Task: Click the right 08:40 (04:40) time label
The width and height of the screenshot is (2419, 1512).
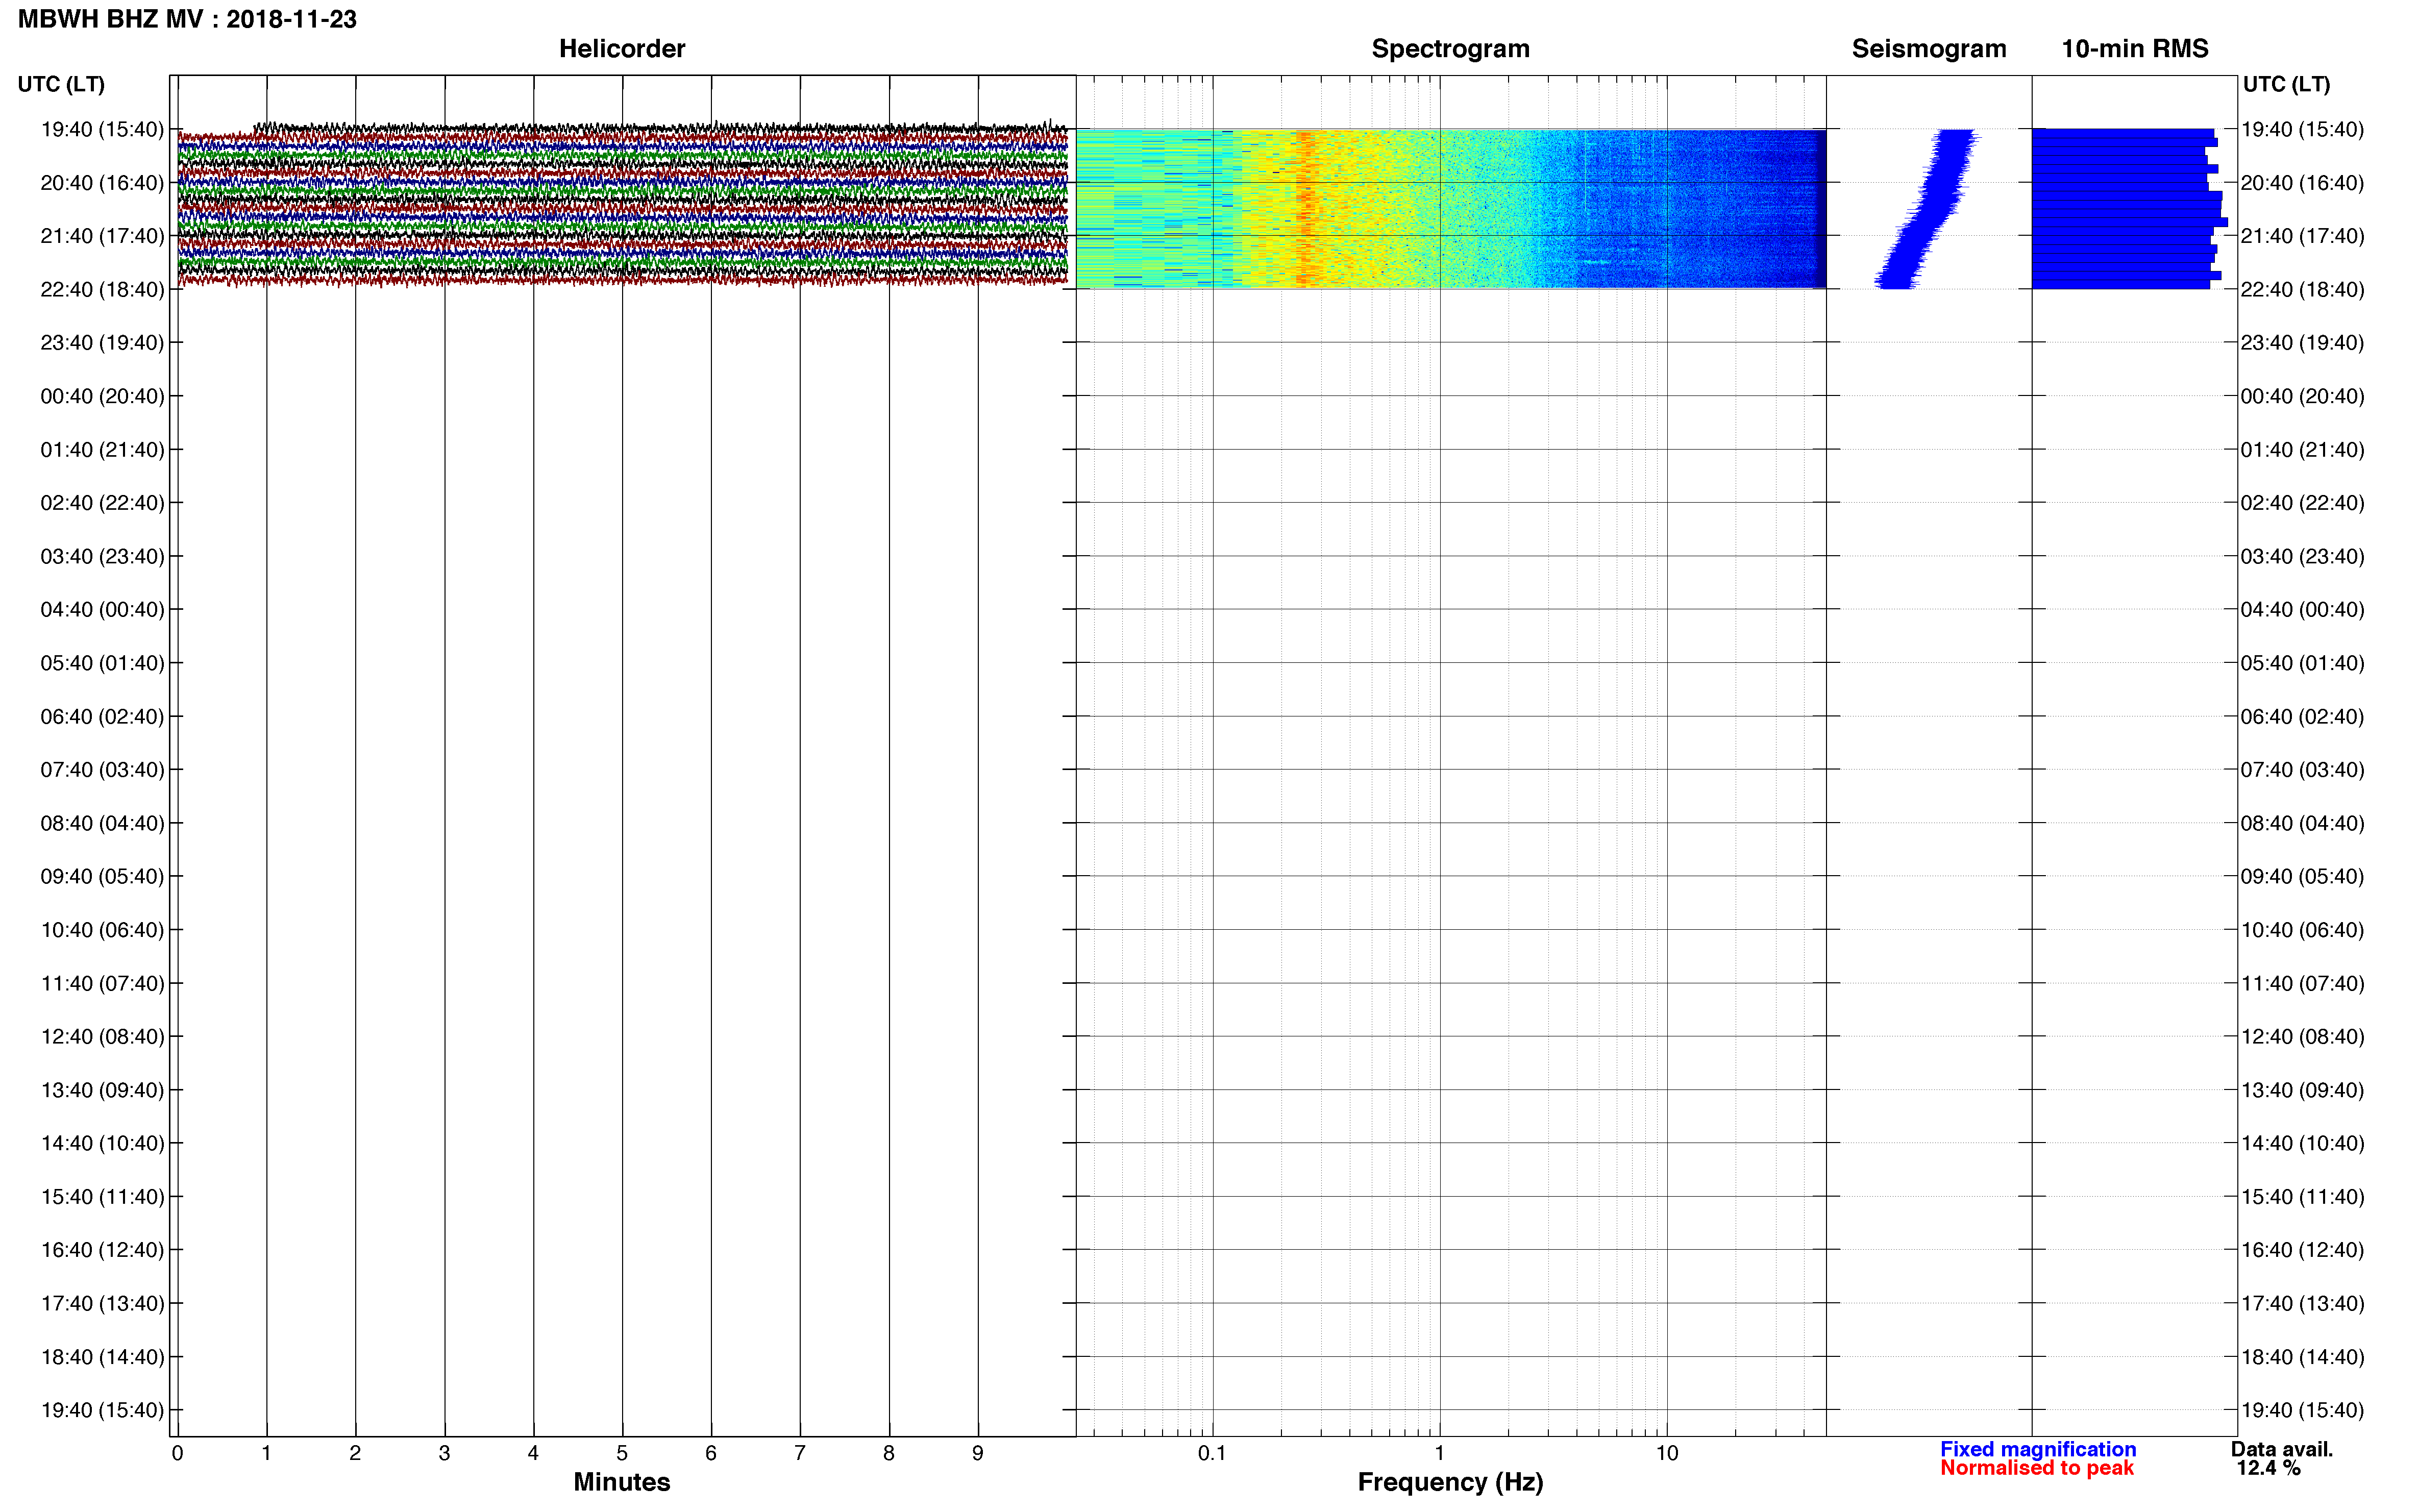Action: click(x=2302, y=824)
